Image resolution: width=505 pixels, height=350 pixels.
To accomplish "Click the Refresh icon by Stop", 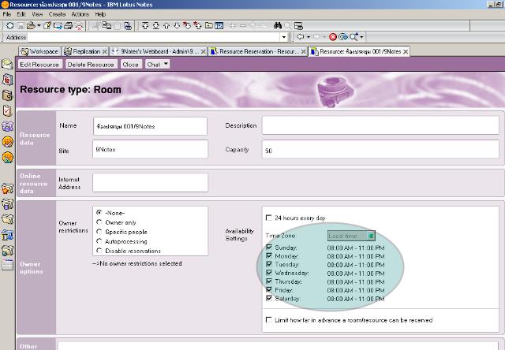I will tap(343, 37).
